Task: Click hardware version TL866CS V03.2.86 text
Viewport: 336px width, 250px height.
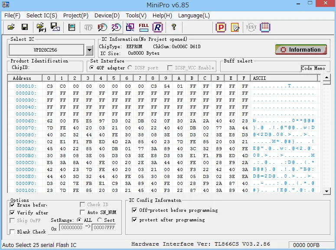Action: 242,244
